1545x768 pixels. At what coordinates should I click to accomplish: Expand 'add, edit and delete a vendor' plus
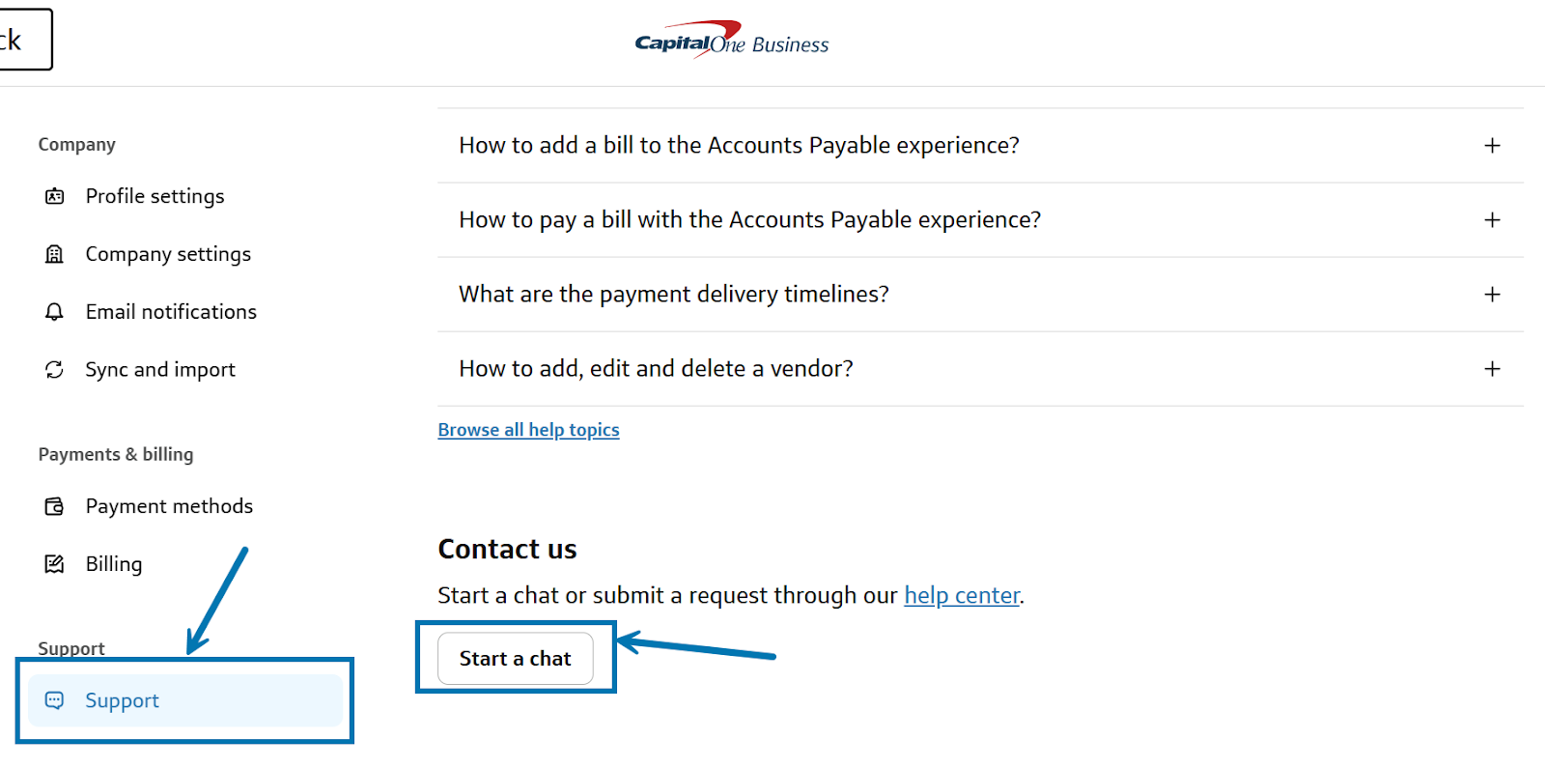pyautogui.click(x=1492, y=369)
